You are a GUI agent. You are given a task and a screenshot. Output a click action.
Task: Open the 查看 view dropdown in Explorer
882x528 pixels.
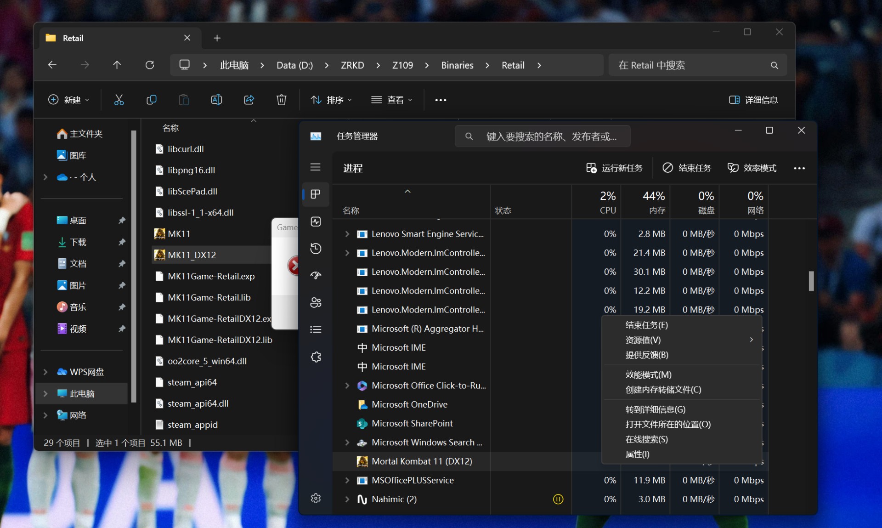coord(392,100)
